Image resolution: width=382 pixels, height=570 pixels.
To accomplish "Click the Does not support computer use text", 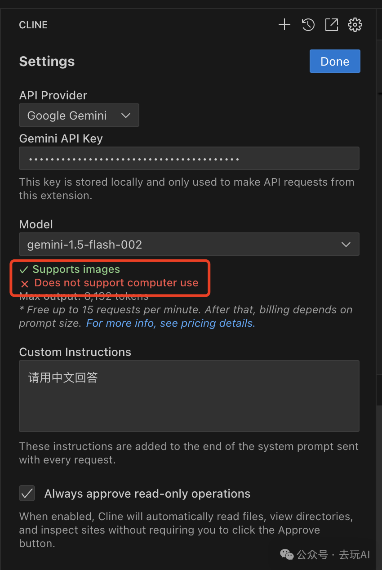I will (116, 283).
